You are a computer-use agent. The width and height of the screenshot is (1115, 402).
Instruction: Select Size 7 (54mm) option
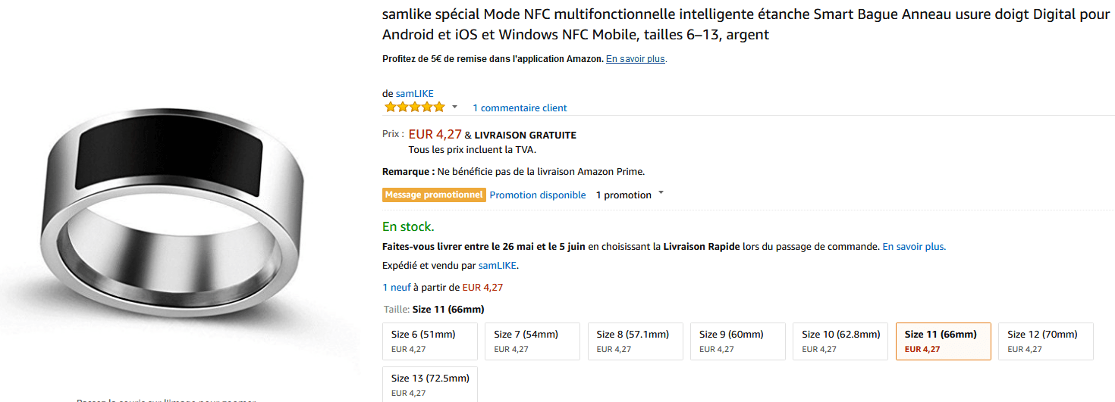pos(532,341)
